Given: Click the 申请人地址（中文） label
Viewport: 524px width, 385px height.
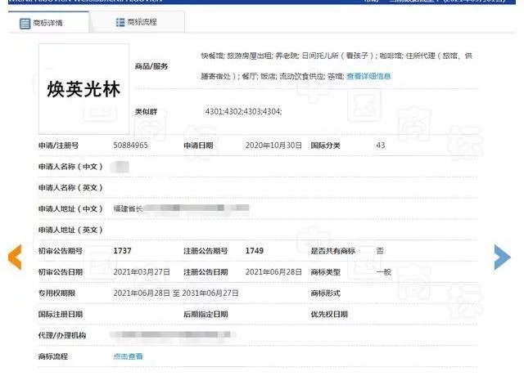Looking at the screenshot, I should point(70,208).
